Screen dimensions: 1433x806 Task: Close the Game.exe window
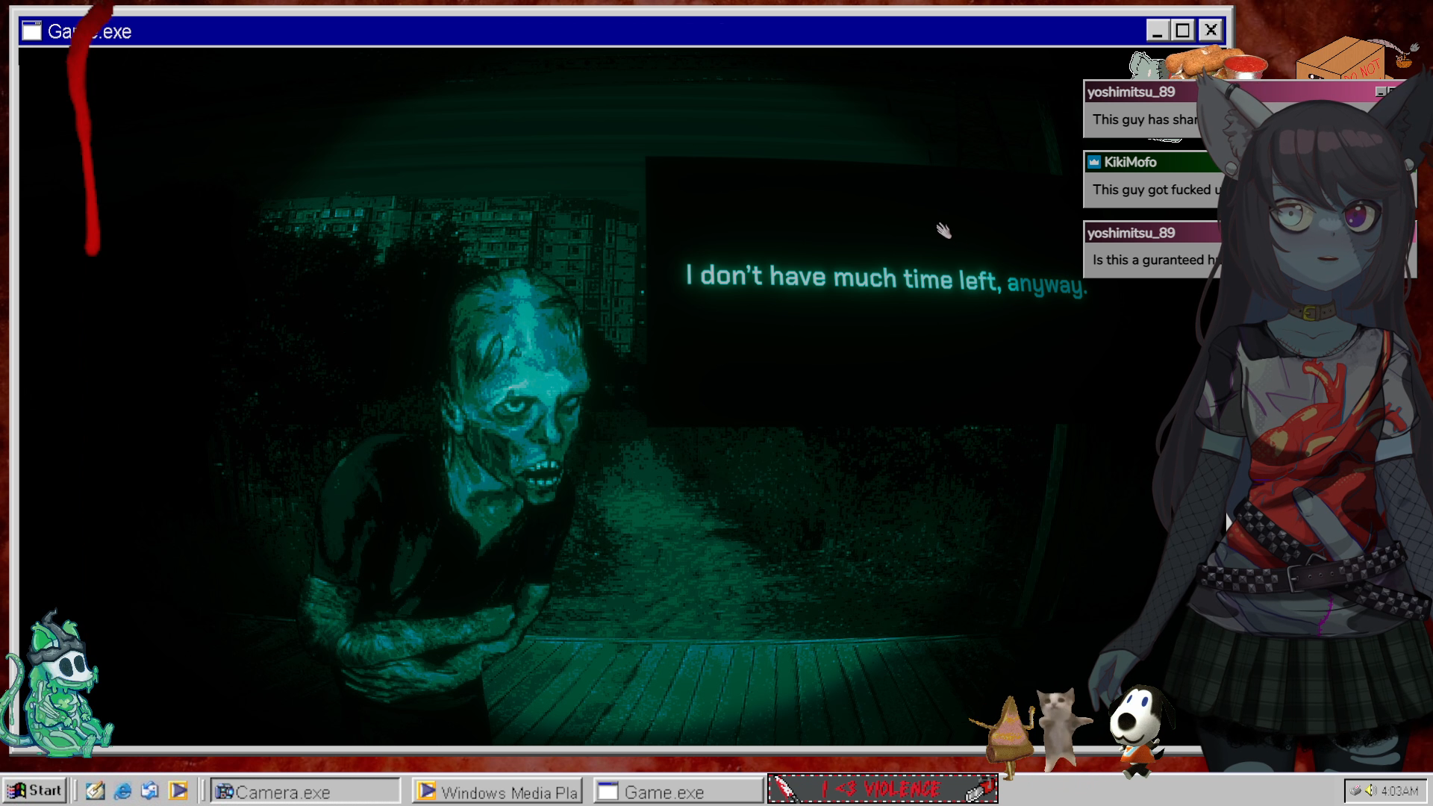[x=1210, y=31]
